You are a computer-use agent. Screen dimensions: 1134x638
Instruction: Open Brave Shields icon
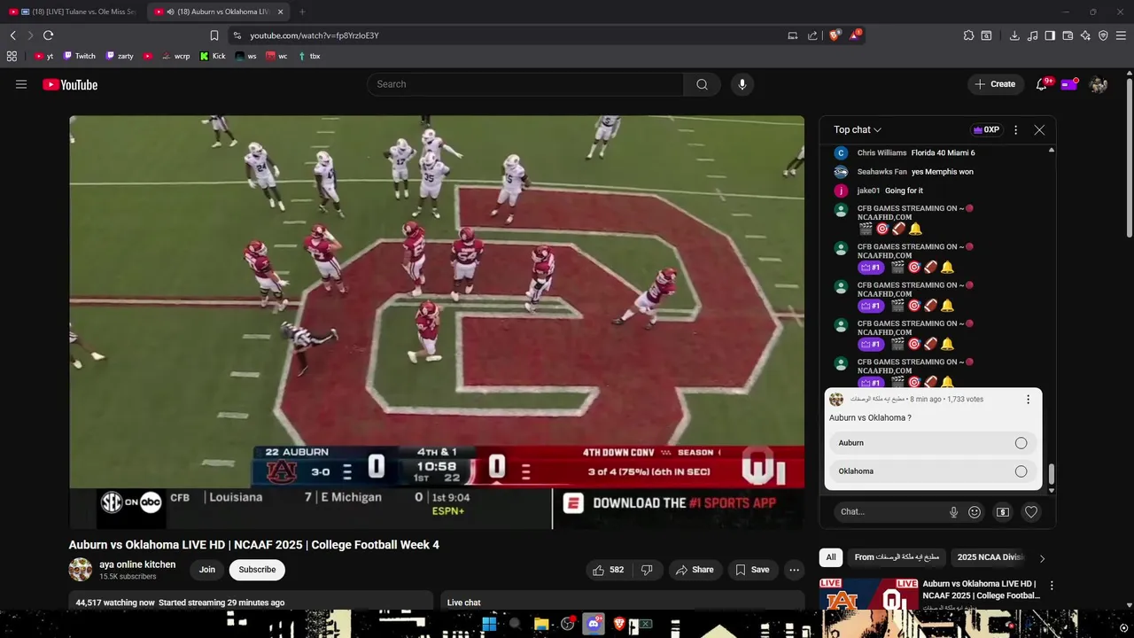click(835, 35)
